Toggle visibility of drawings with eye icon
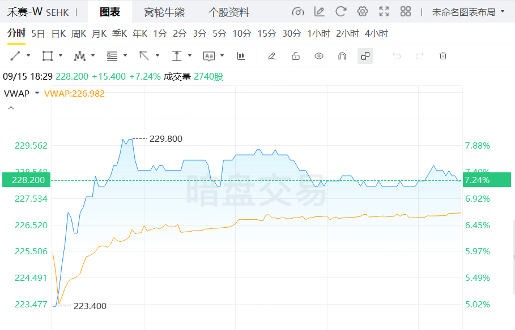This screenshot has height=330, width=515. pyautogui.click(x=319, y=56)
